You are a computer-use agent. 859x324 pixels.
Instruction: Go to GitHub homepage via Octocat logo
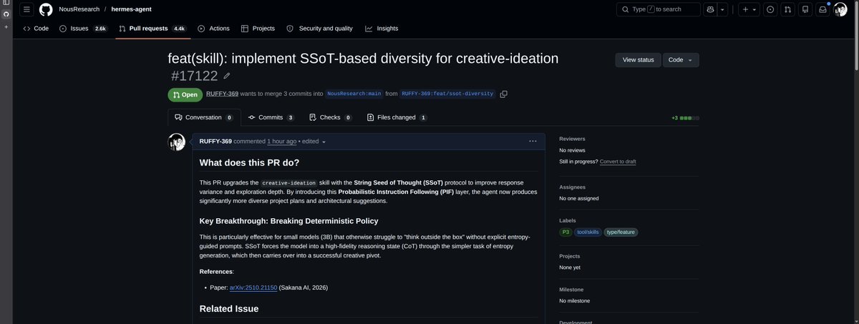tap(46, 9)
